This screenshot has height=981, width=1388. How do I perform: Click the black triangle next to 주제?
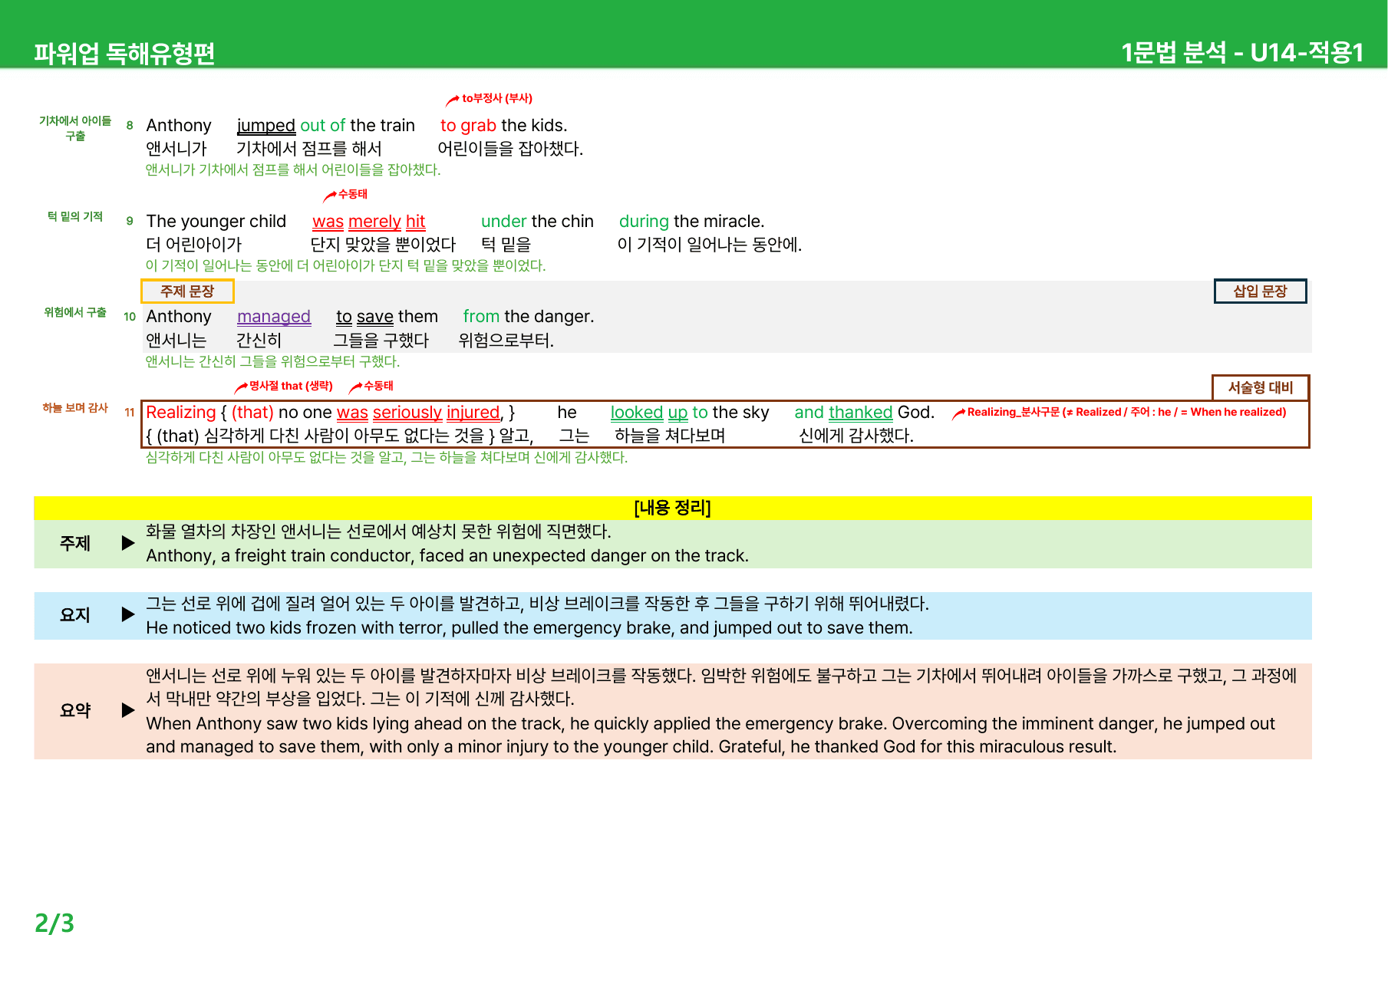pos(128,543)
